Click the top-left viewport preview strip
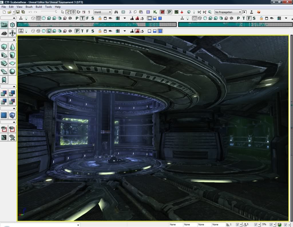The width and height of the screenshot is (293, 227). click(97, 25)
